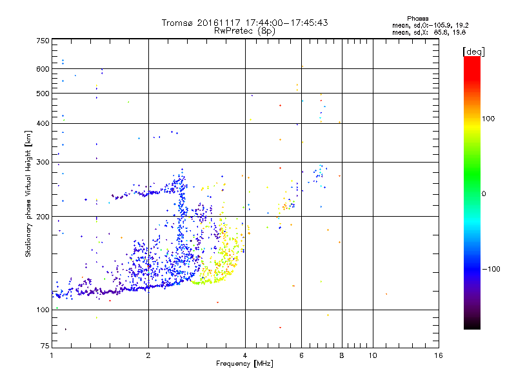This screenshot has width=516, height=387.
Task: Click the y-axis tick label '100'
Action: pos(43,310)
